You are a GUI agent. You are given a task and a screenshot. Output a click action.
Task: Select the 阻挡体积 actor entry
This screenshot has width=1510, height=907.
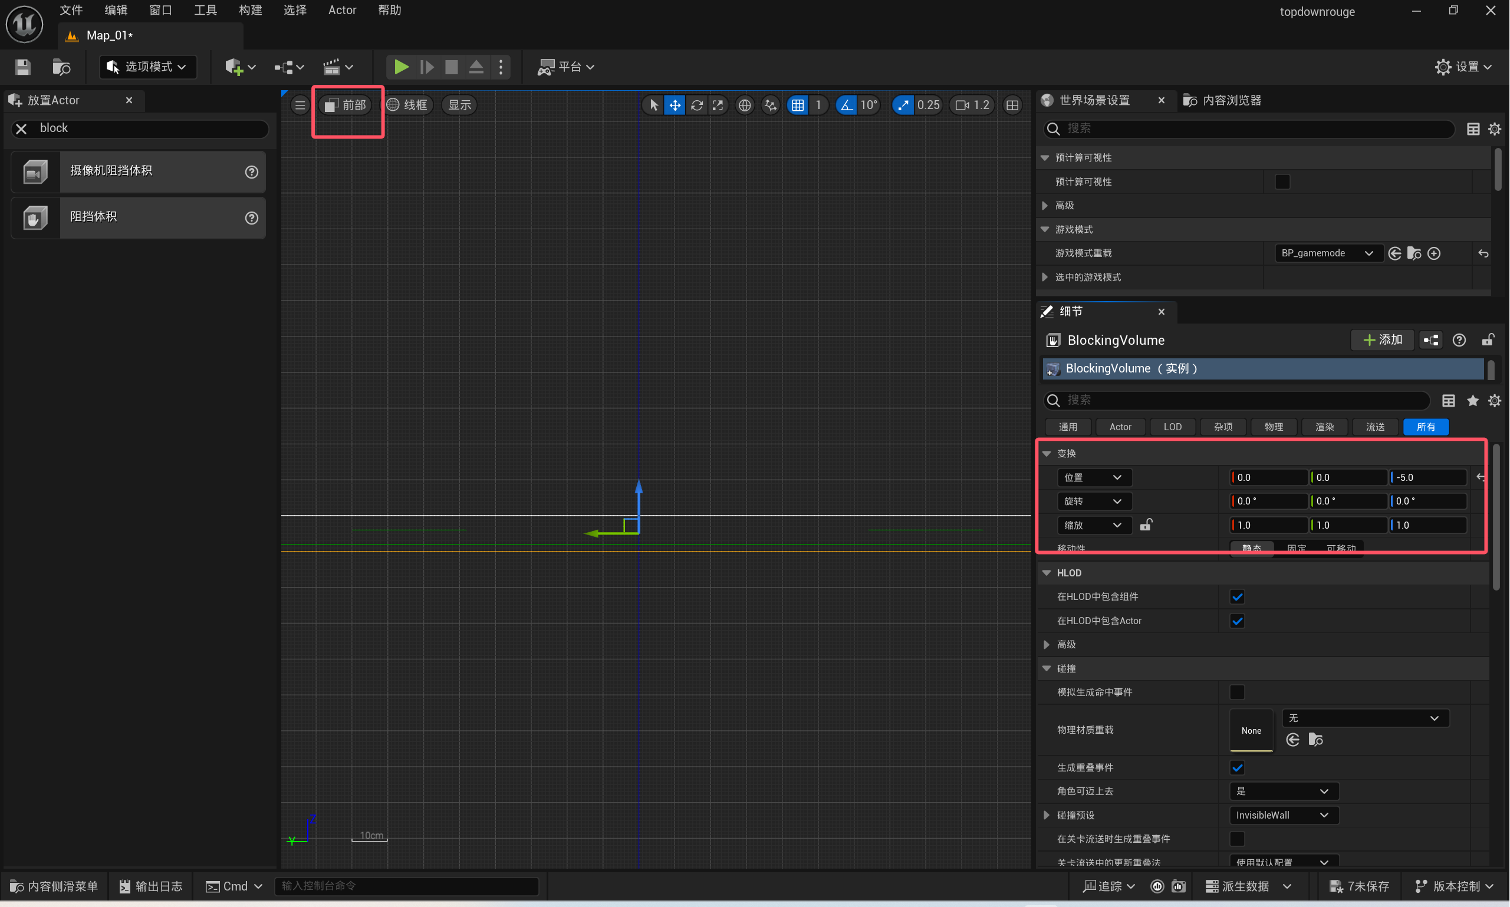[138, 217]
